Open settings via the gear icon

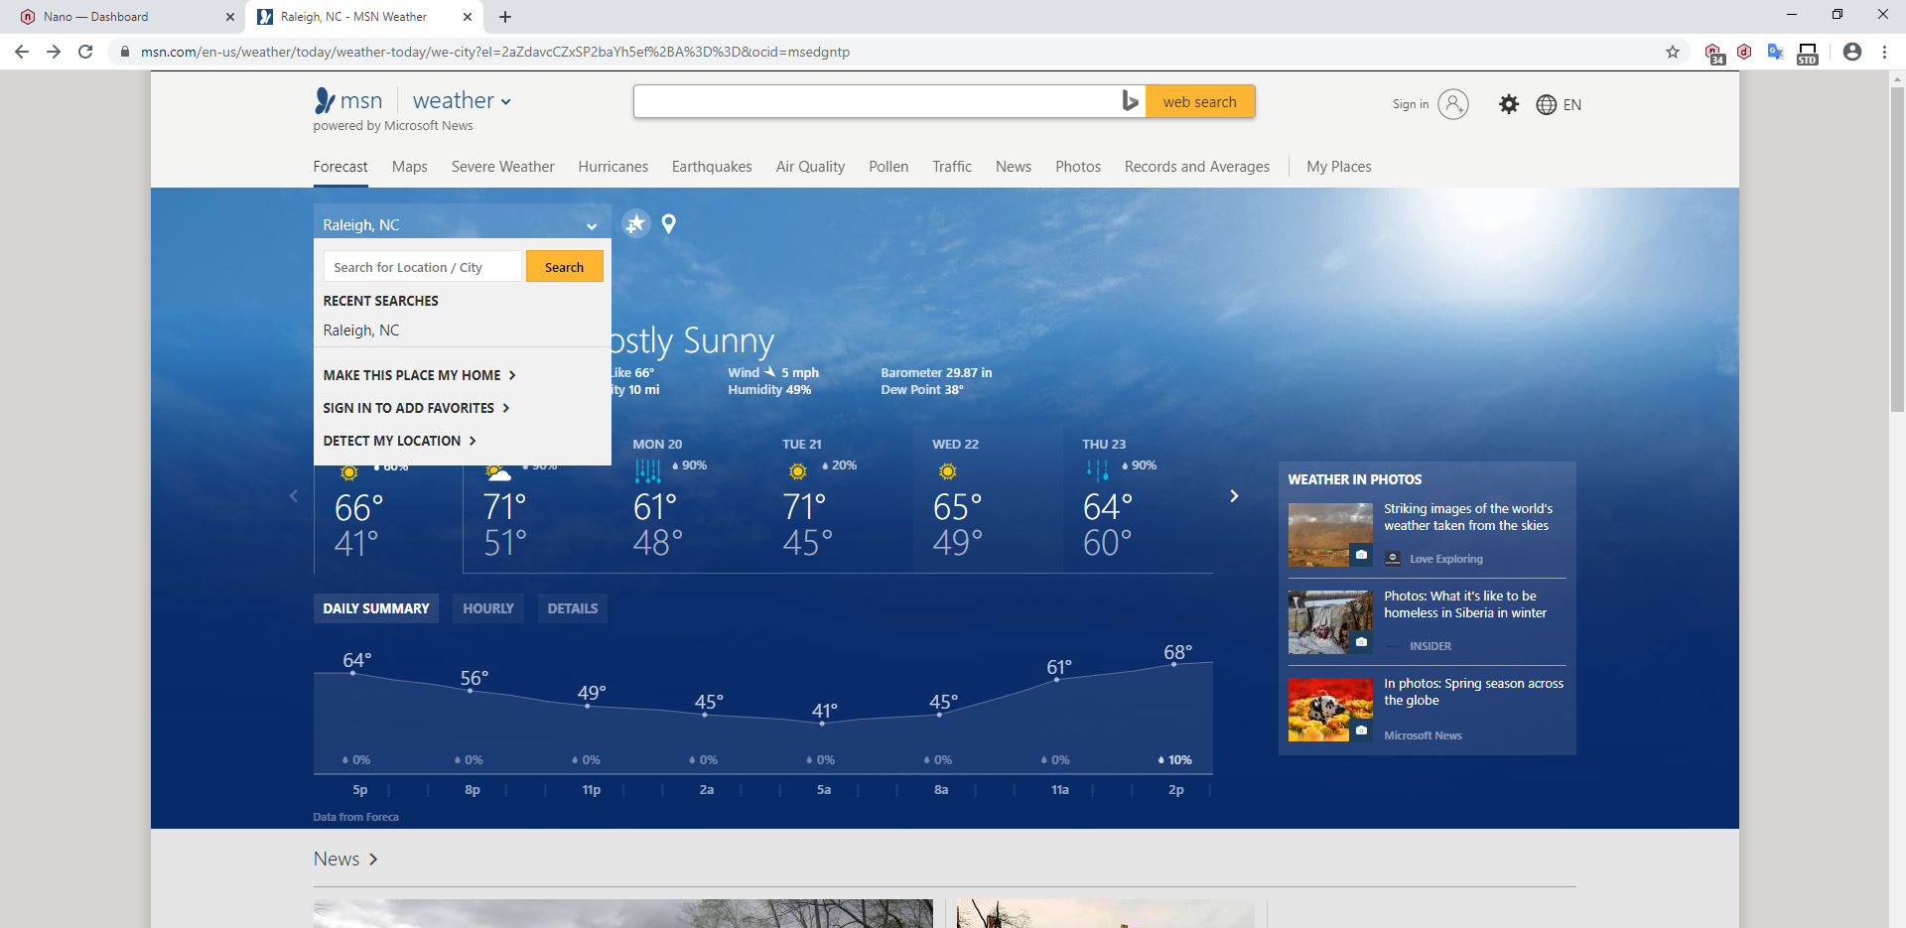[x=1509, y=104]
